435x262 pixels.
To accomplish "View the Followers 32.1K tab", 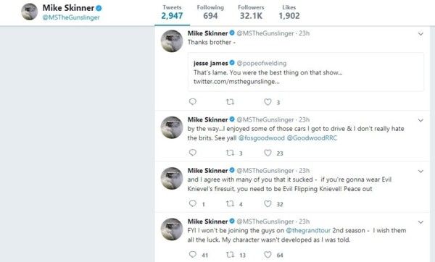I will tap(251, 12).
